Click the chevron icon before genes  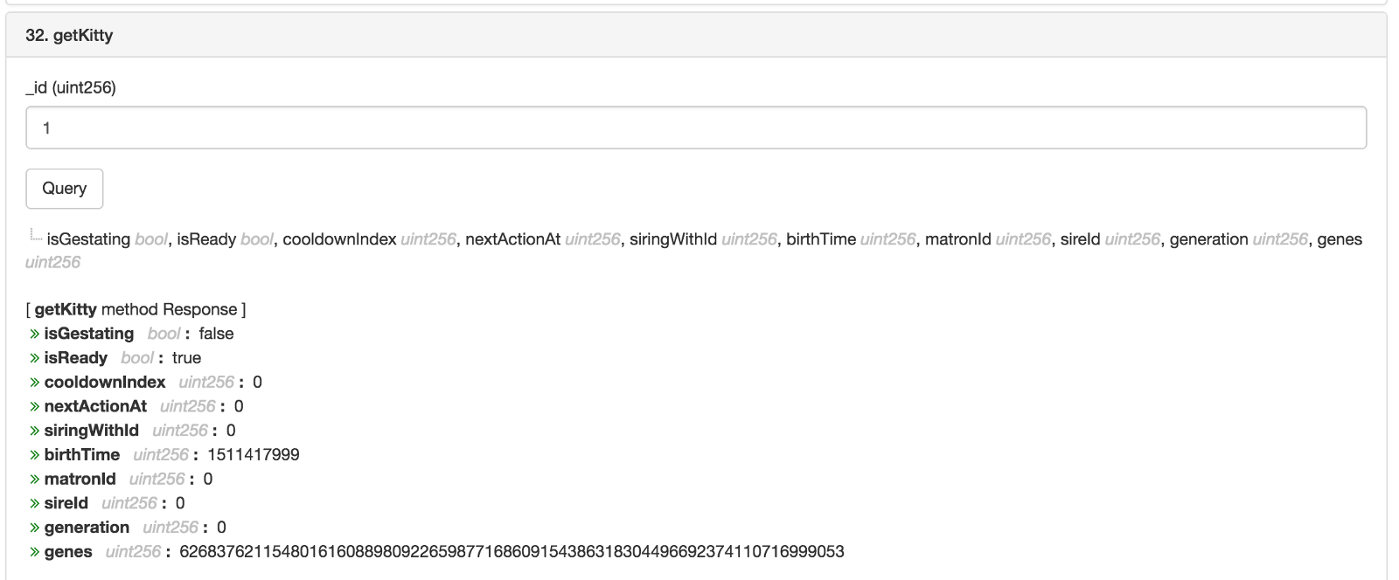coord(35,552)
